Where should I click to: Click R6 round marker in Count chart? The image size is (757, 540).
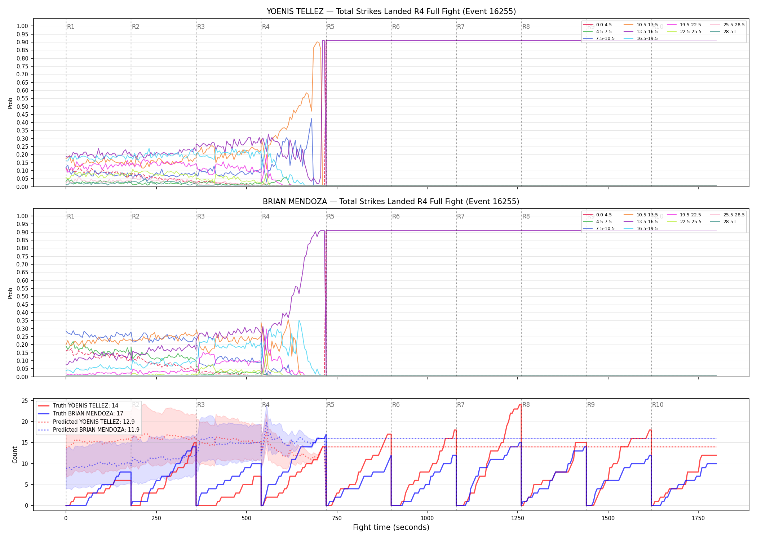[x=396, y=405]
